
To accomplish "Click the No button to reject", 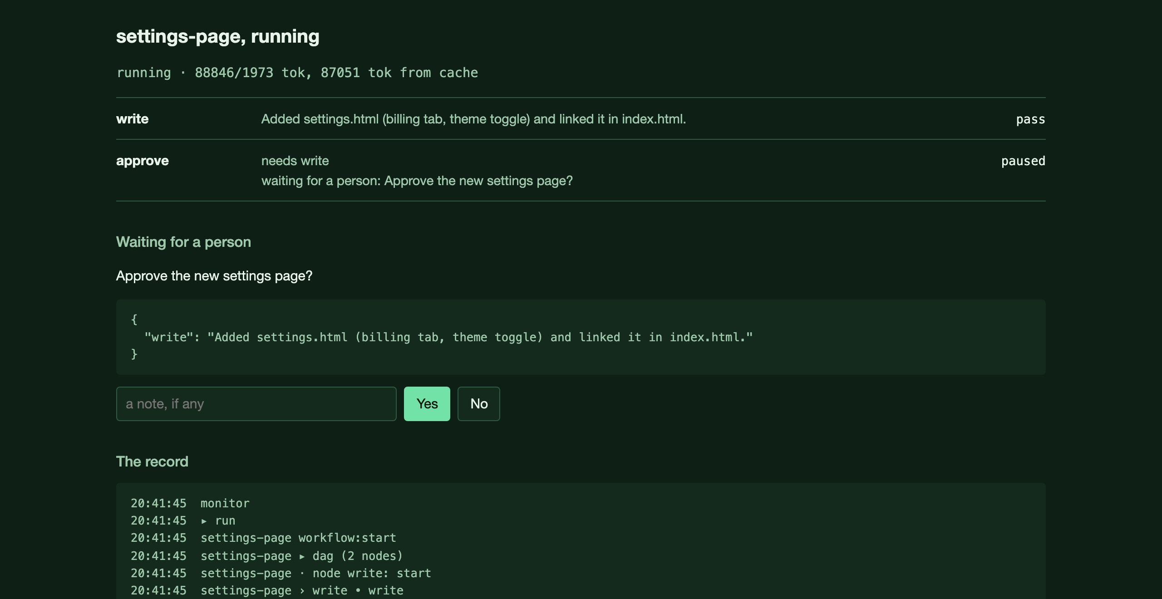I will point(479,403).
